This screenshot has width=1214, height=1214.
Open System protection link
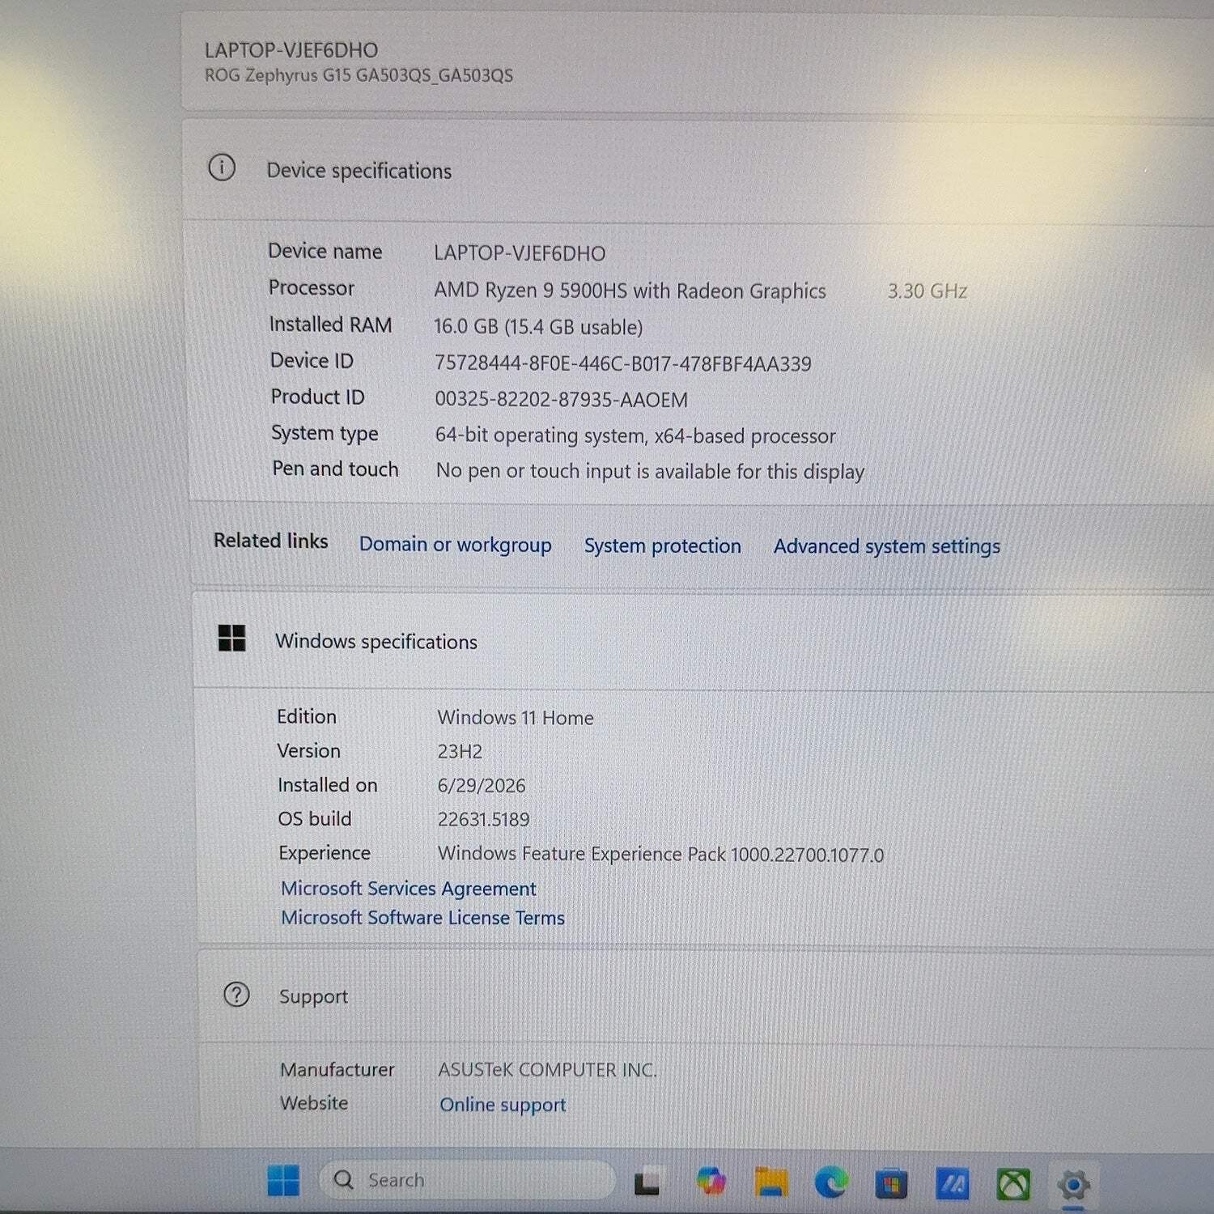click(x=663, y=546)
